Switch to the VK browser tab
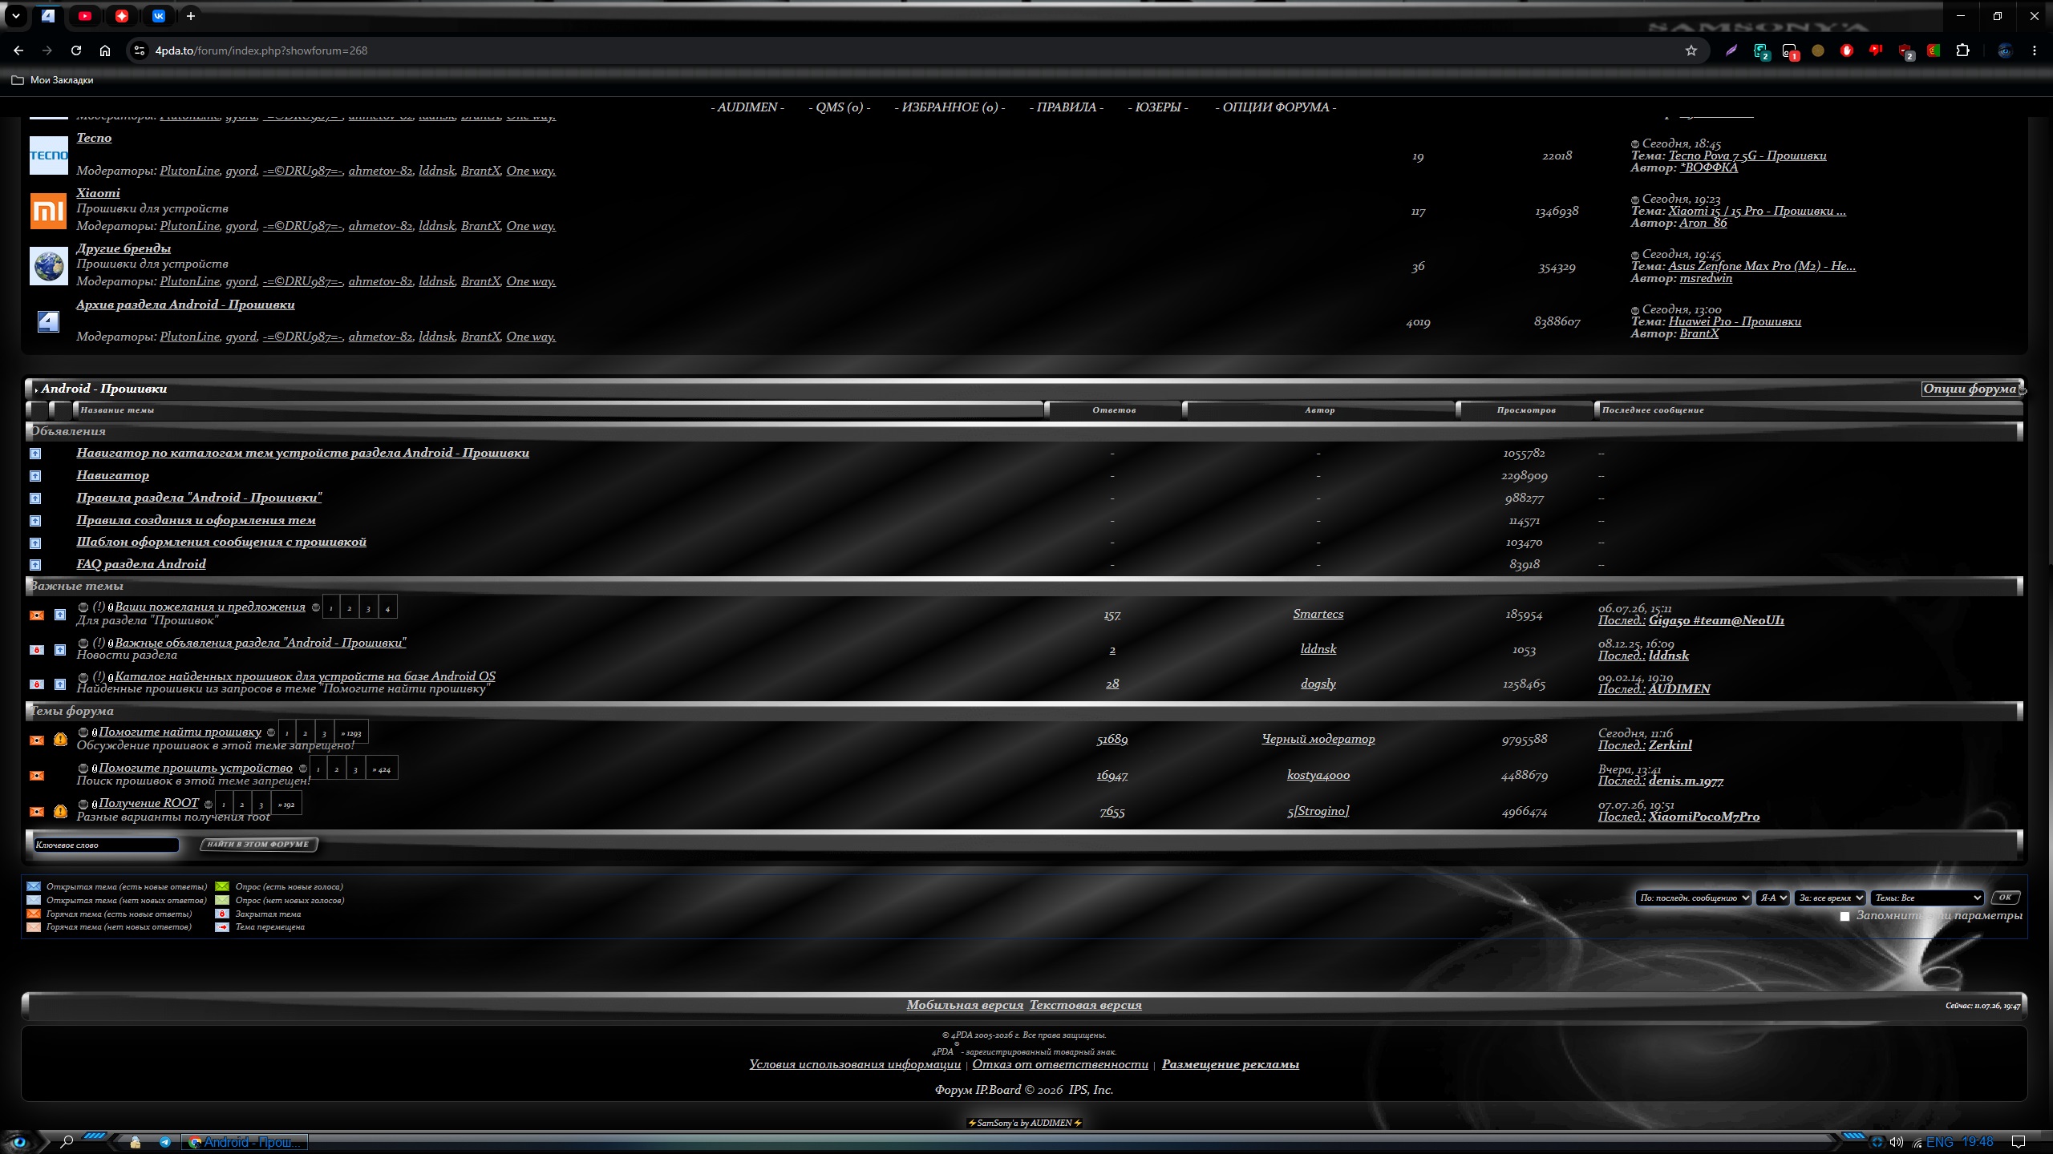This screenshot has width=2053, height=1154. [x=159, y=16]
